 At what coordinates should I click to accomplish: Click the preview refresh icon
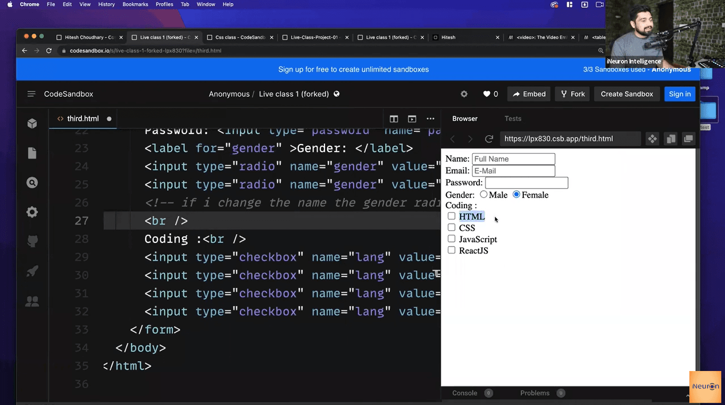(x=489, y=139)
